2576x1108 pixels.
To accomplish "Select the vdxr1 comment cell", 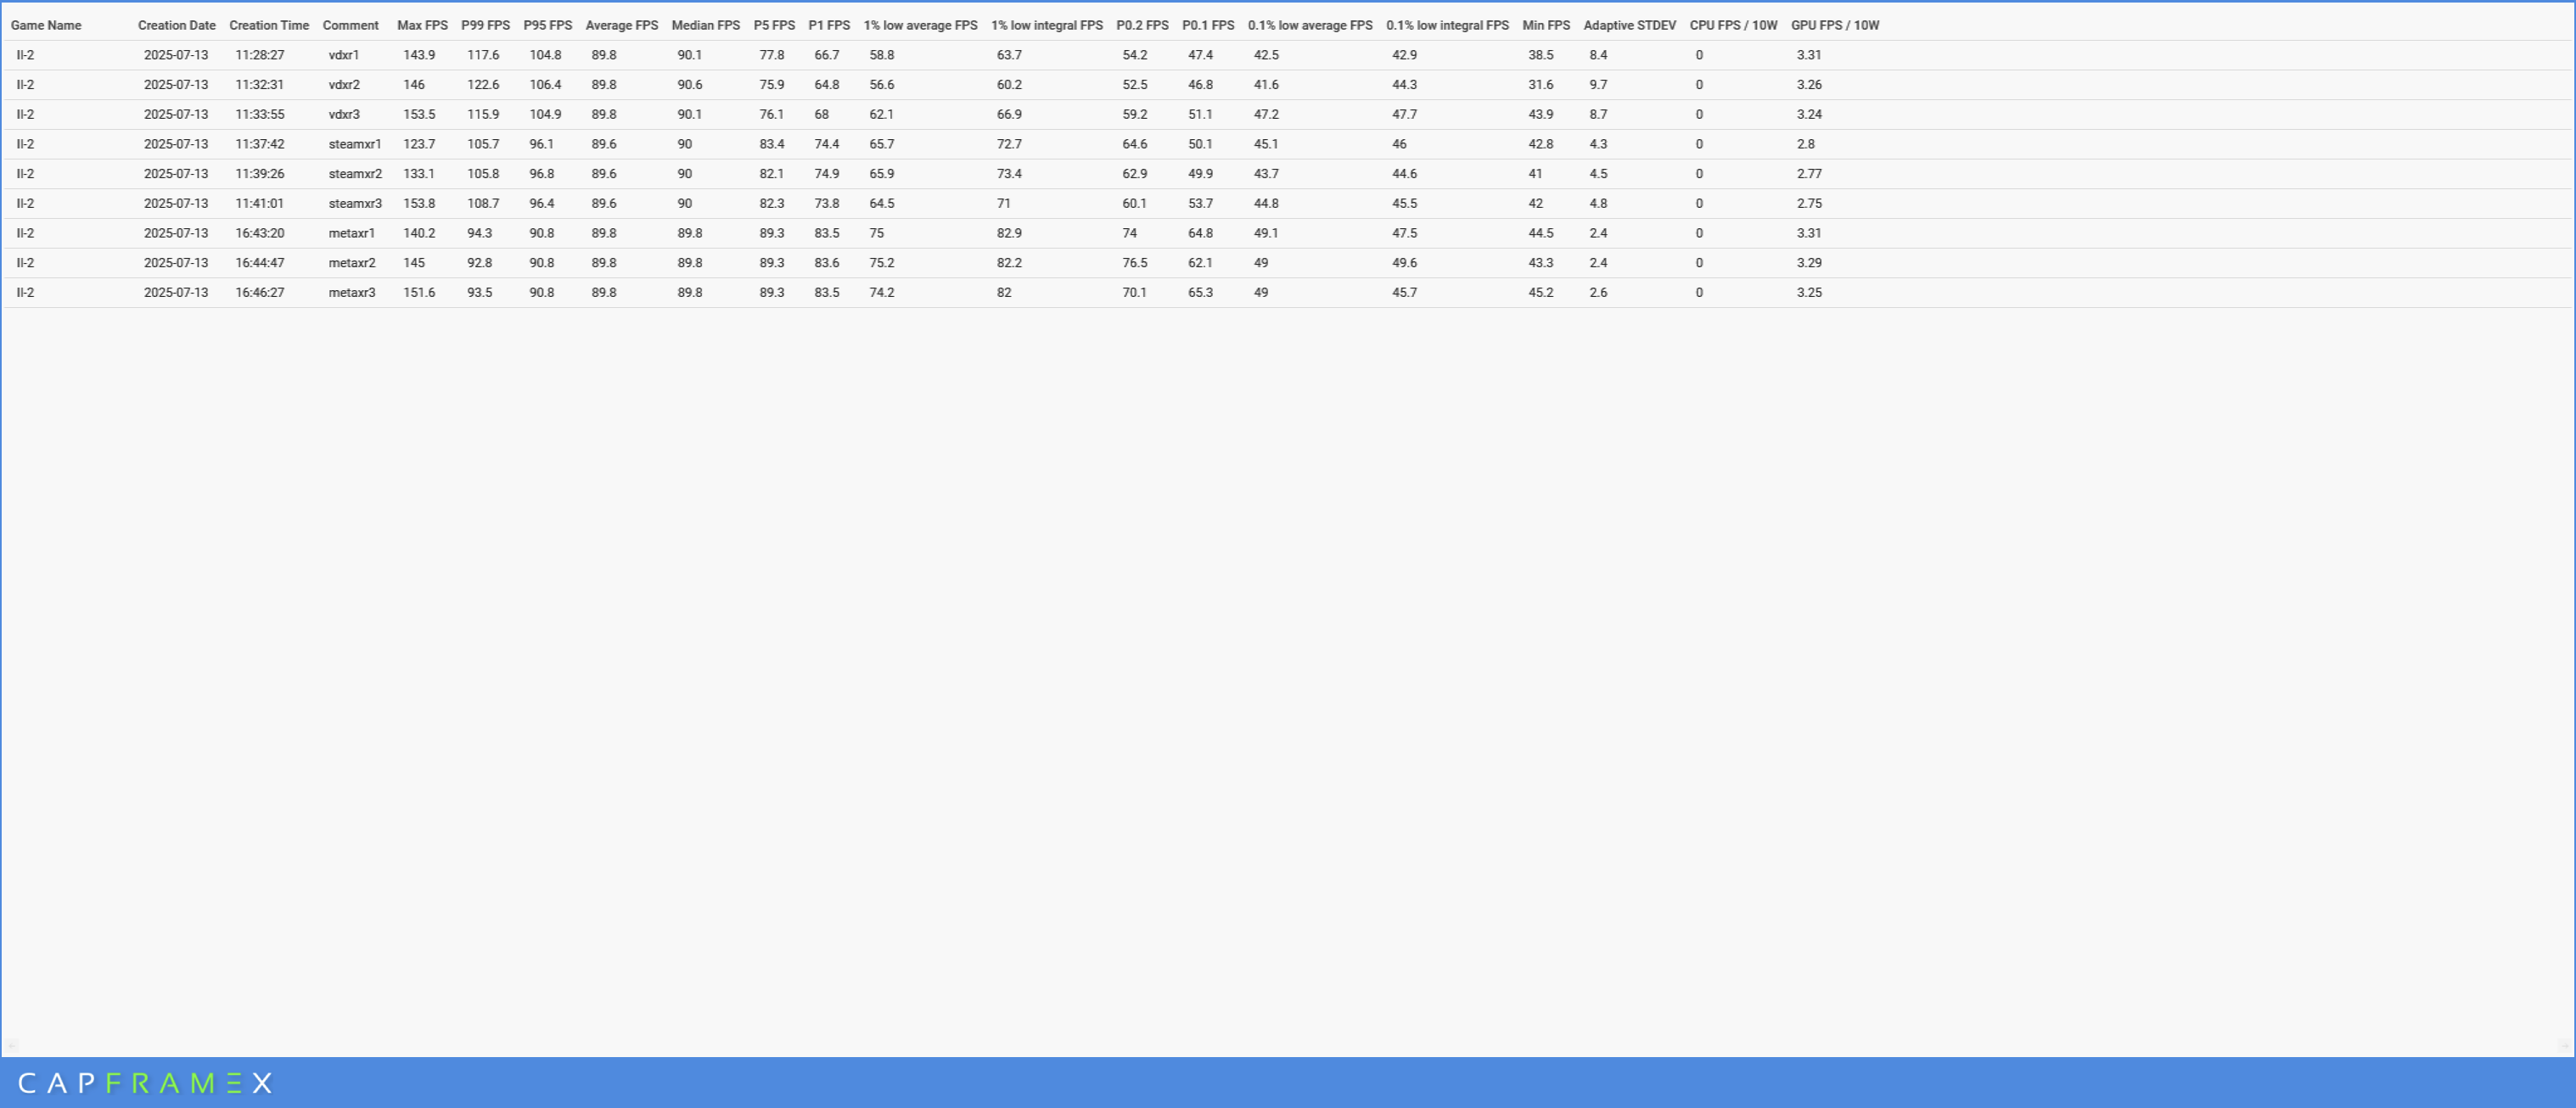I will tap(344, 55).
